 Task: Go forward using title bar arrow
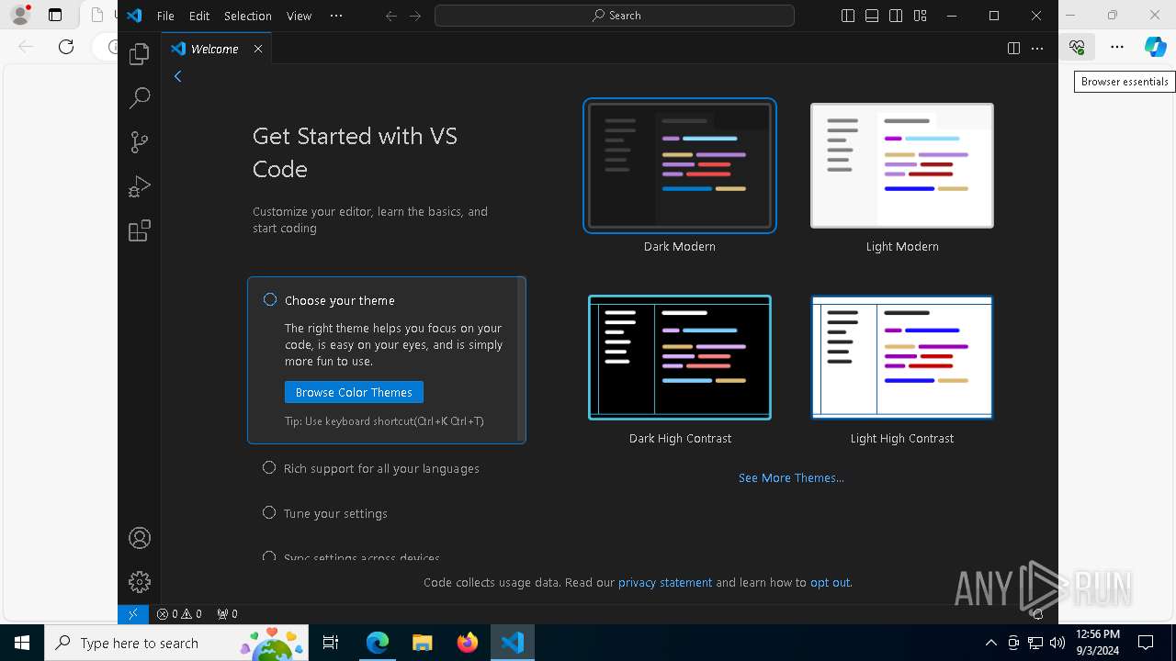pos(415,16)
